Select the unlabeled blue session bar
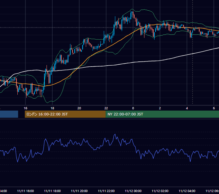This screenshot has height=194, width=219. tap(9, 114)
